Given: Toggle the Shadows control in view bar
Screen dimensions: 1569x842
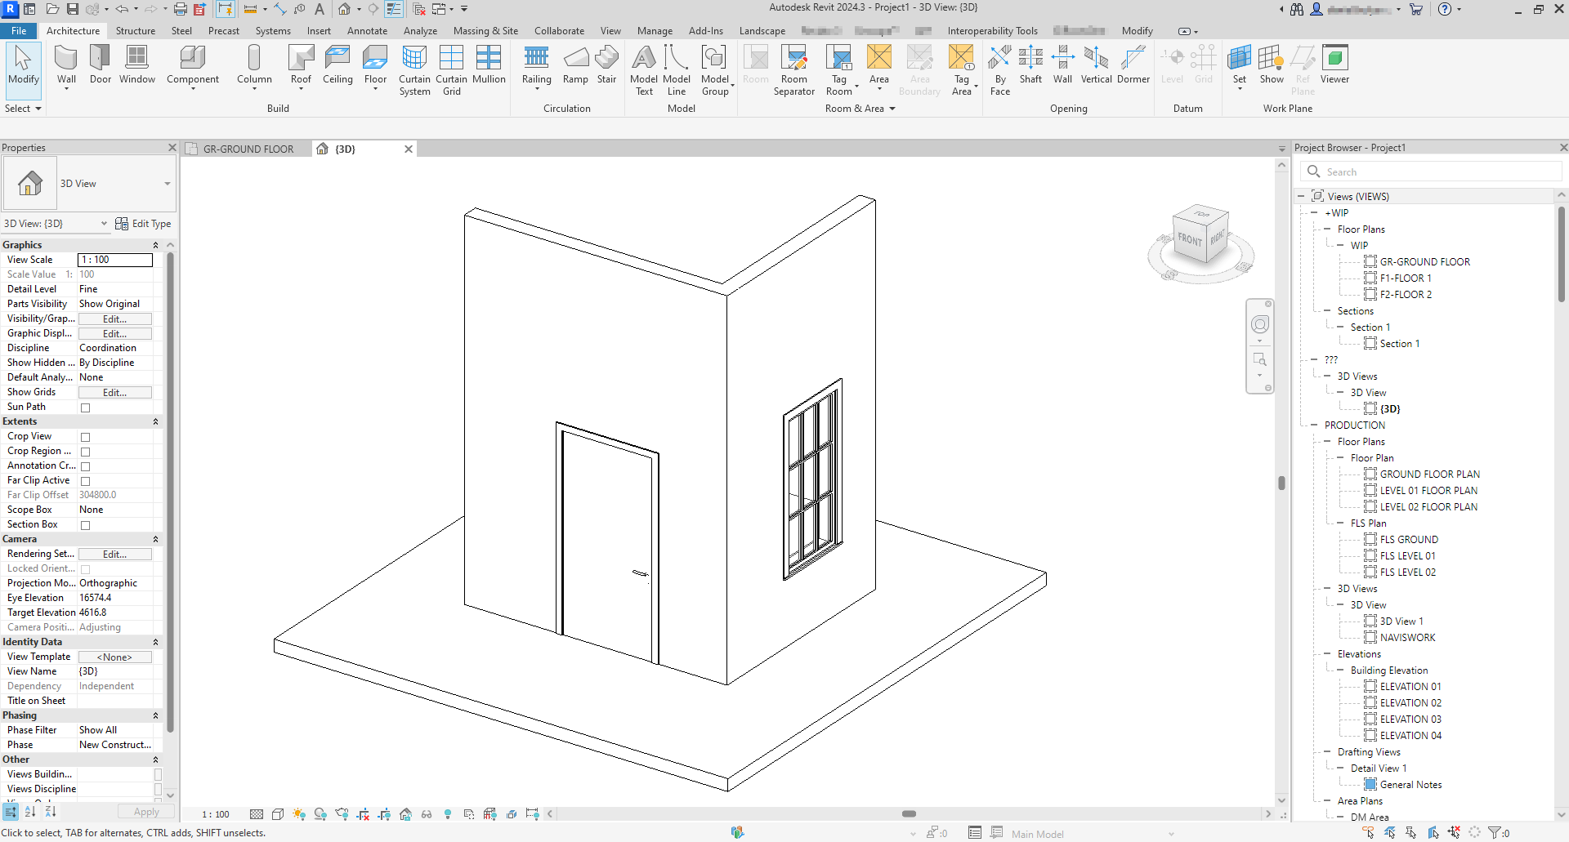Looking at the screenshot, I should click(x=320, y=813).
